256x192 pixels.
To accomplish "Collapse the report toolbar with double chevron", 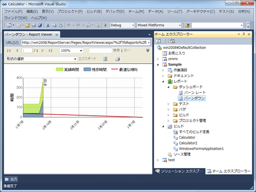I will (x=148, y=51).
